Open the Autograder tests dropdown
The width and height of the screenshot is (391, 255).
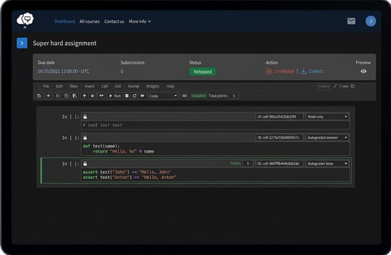327,163
